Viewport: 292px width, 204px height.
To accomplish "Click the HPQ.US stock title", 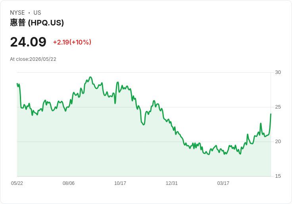I will point(37,23).
